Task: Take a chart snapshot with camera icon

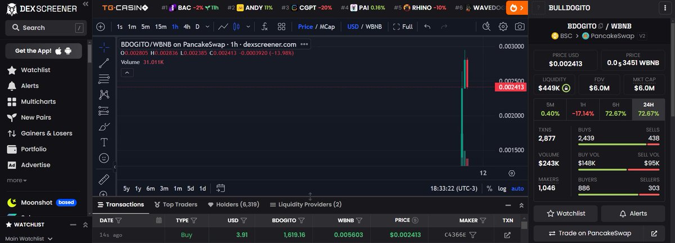Action: point(520,26)
